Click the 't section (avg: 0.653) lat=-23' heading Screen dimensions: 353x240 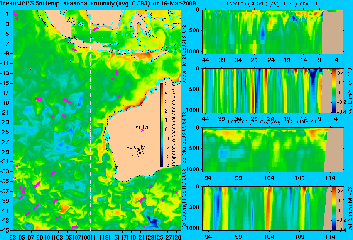[x=272, y=121]
